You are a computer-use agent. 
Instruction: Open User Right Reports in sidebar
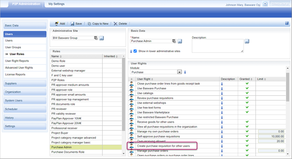(17, 61)
